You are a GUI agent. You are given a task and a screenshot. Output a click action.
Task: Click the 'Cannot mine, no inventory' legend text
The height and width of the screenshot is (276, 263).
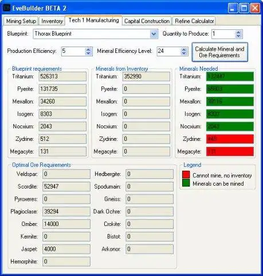tap(222, 175)
